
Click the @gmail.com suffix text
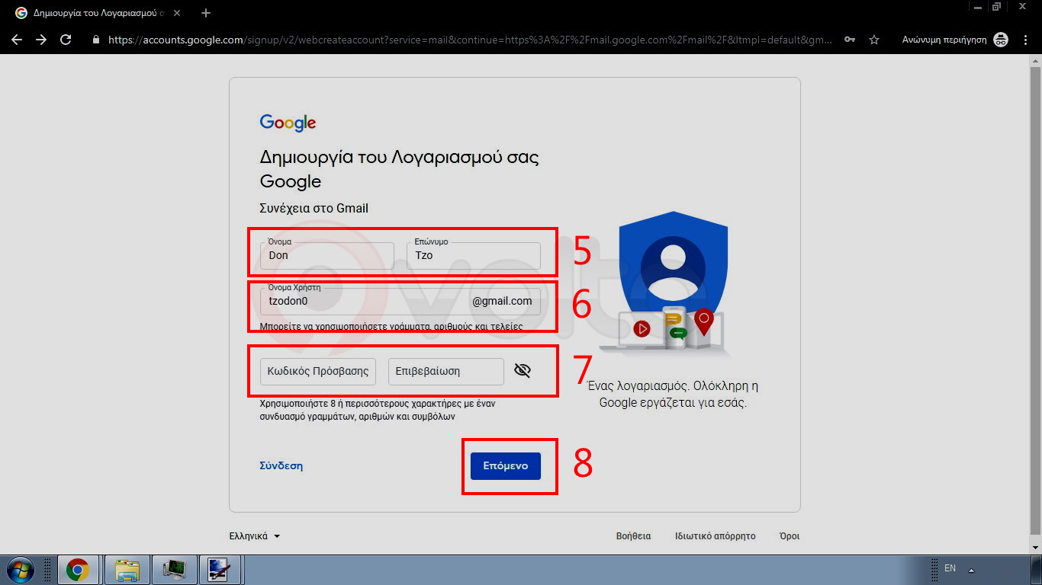[x=502, y=301]
